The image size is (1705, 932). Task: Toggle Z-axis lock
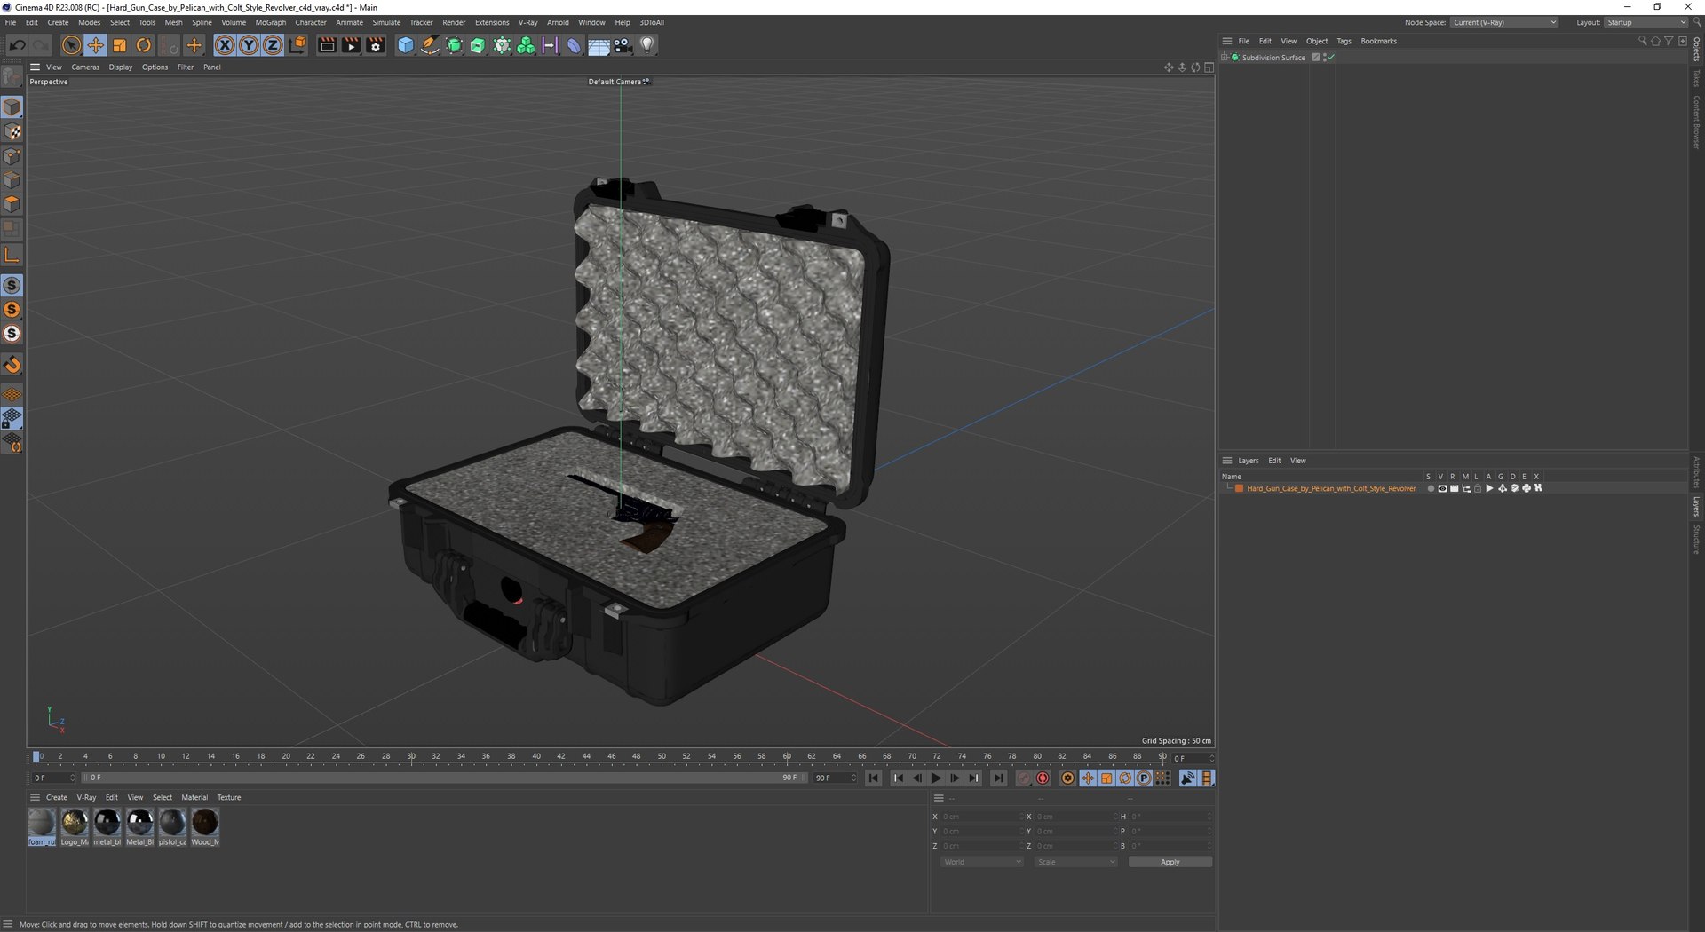click(273, 45)
